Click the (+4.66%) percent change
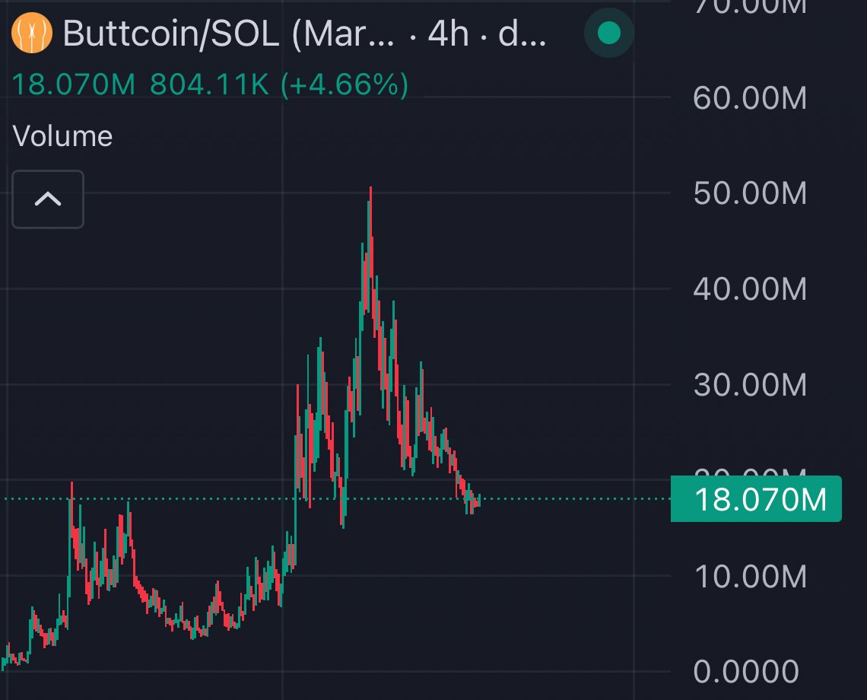This screenshot has height=700, width=867. [x=345, y=84]
